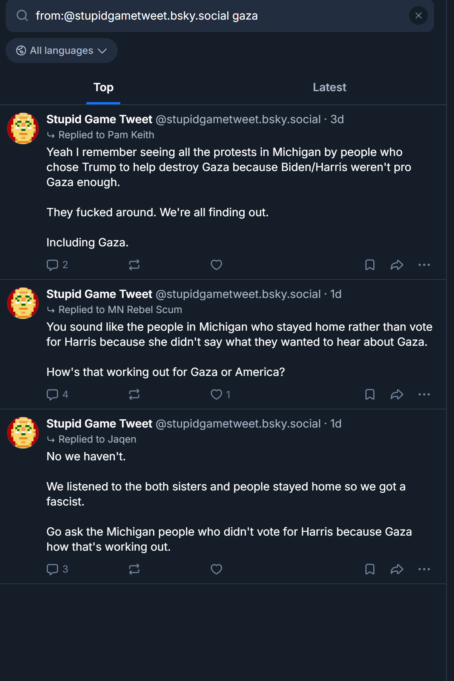Switch to the Latest tab
This screenshot has height=681, width=454.
coord(329,87)
